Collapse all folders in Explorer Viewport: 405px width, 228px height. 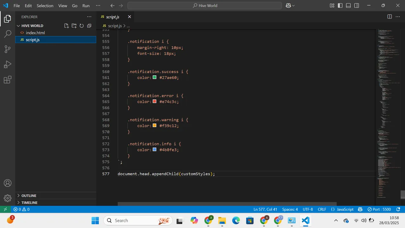(x=89, y=26)
